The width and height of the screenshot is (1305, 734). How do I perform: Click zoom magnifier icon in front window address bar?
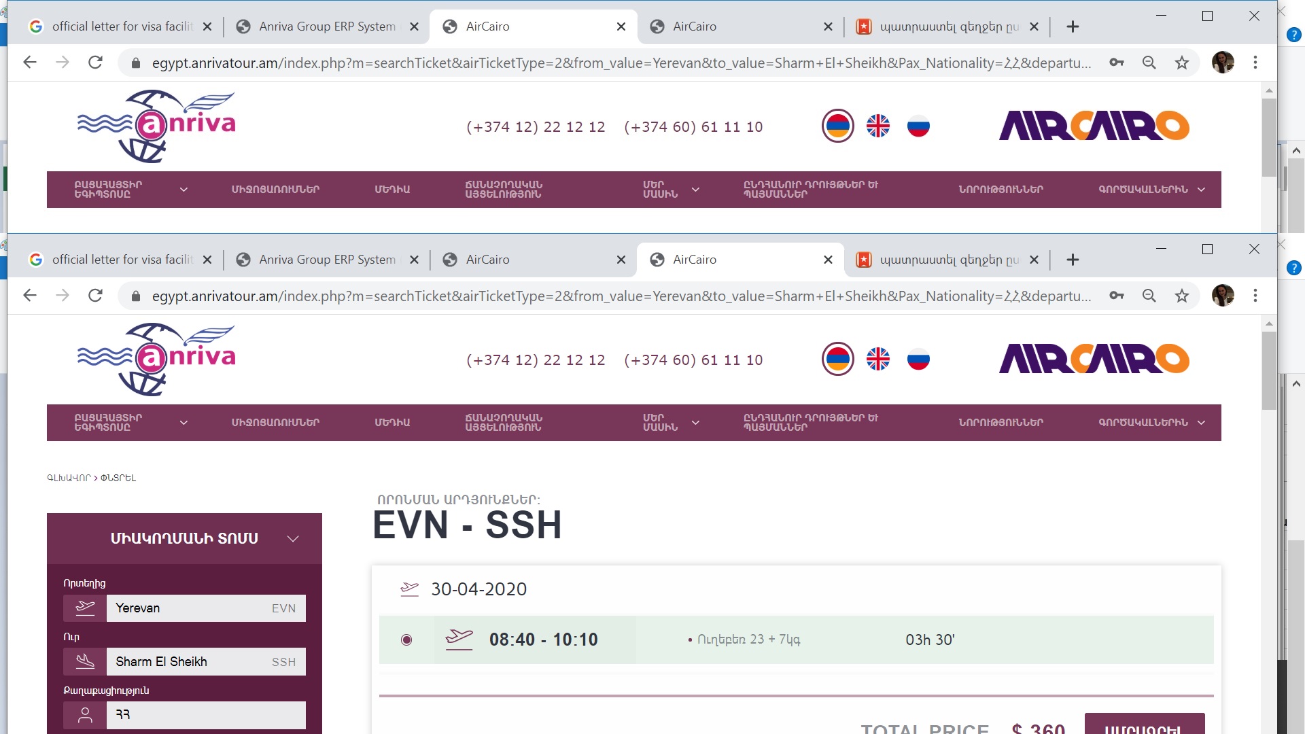tap(1149, 296)
